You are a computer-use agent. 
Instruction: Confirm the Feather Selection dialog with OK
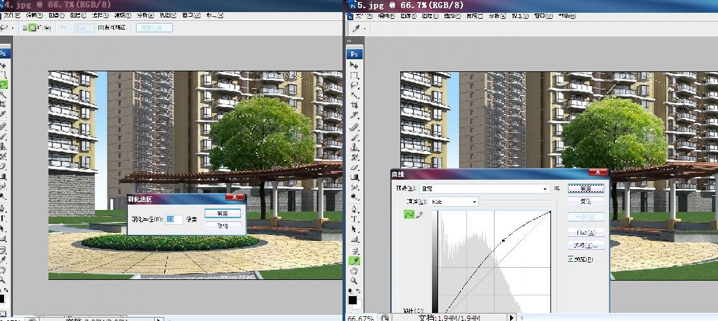222,213
